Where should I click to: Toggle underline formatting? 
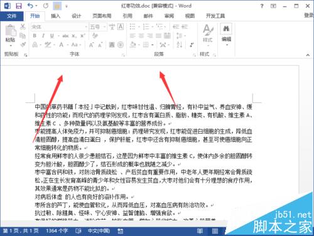coord(51,36)
